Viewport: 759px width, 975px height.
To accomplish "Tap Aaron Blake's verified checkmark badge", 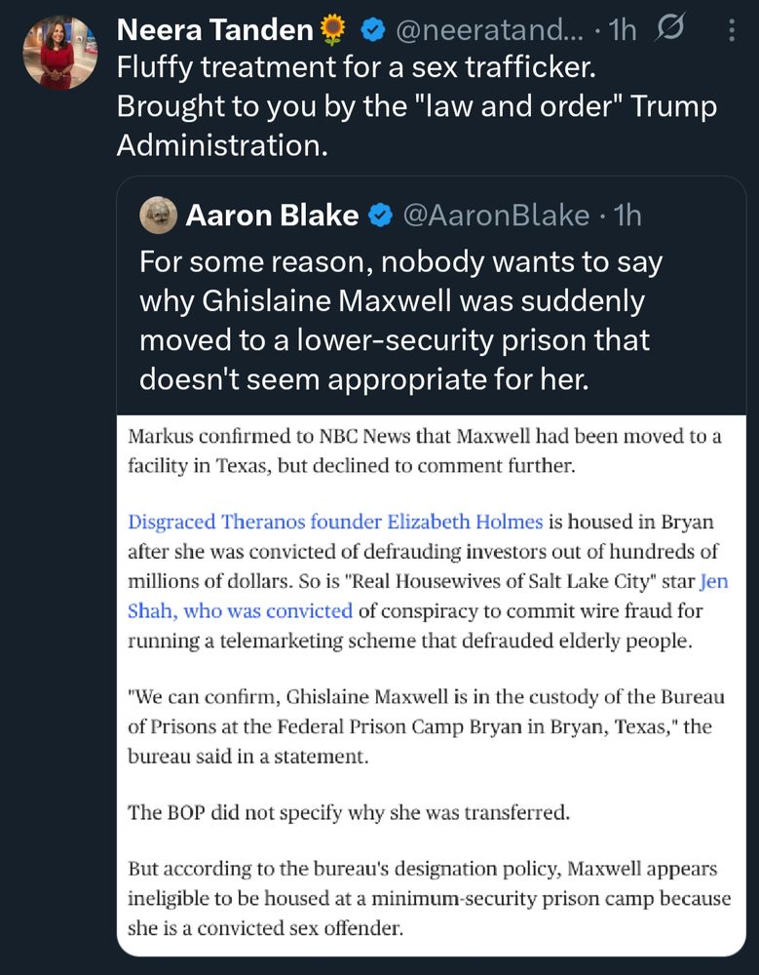I will tap(380, 215).
